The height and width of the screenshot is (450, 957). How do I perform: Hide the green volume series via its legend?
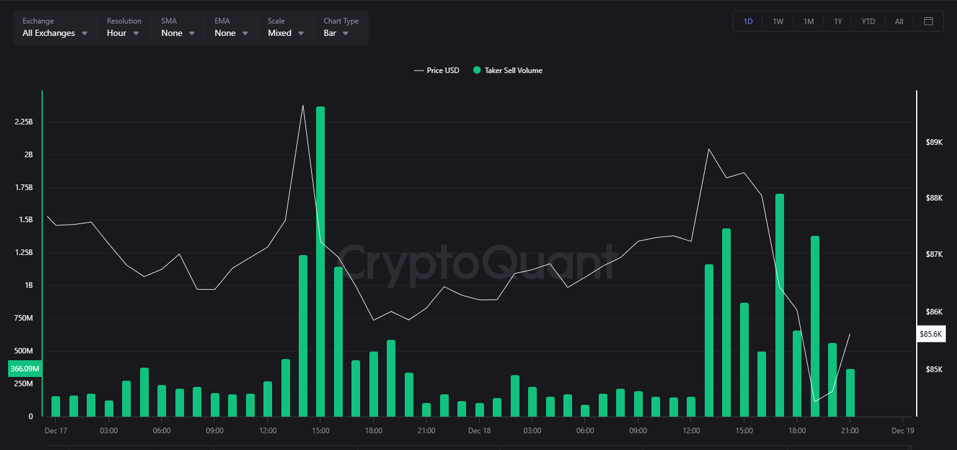[x=508, y=70]
